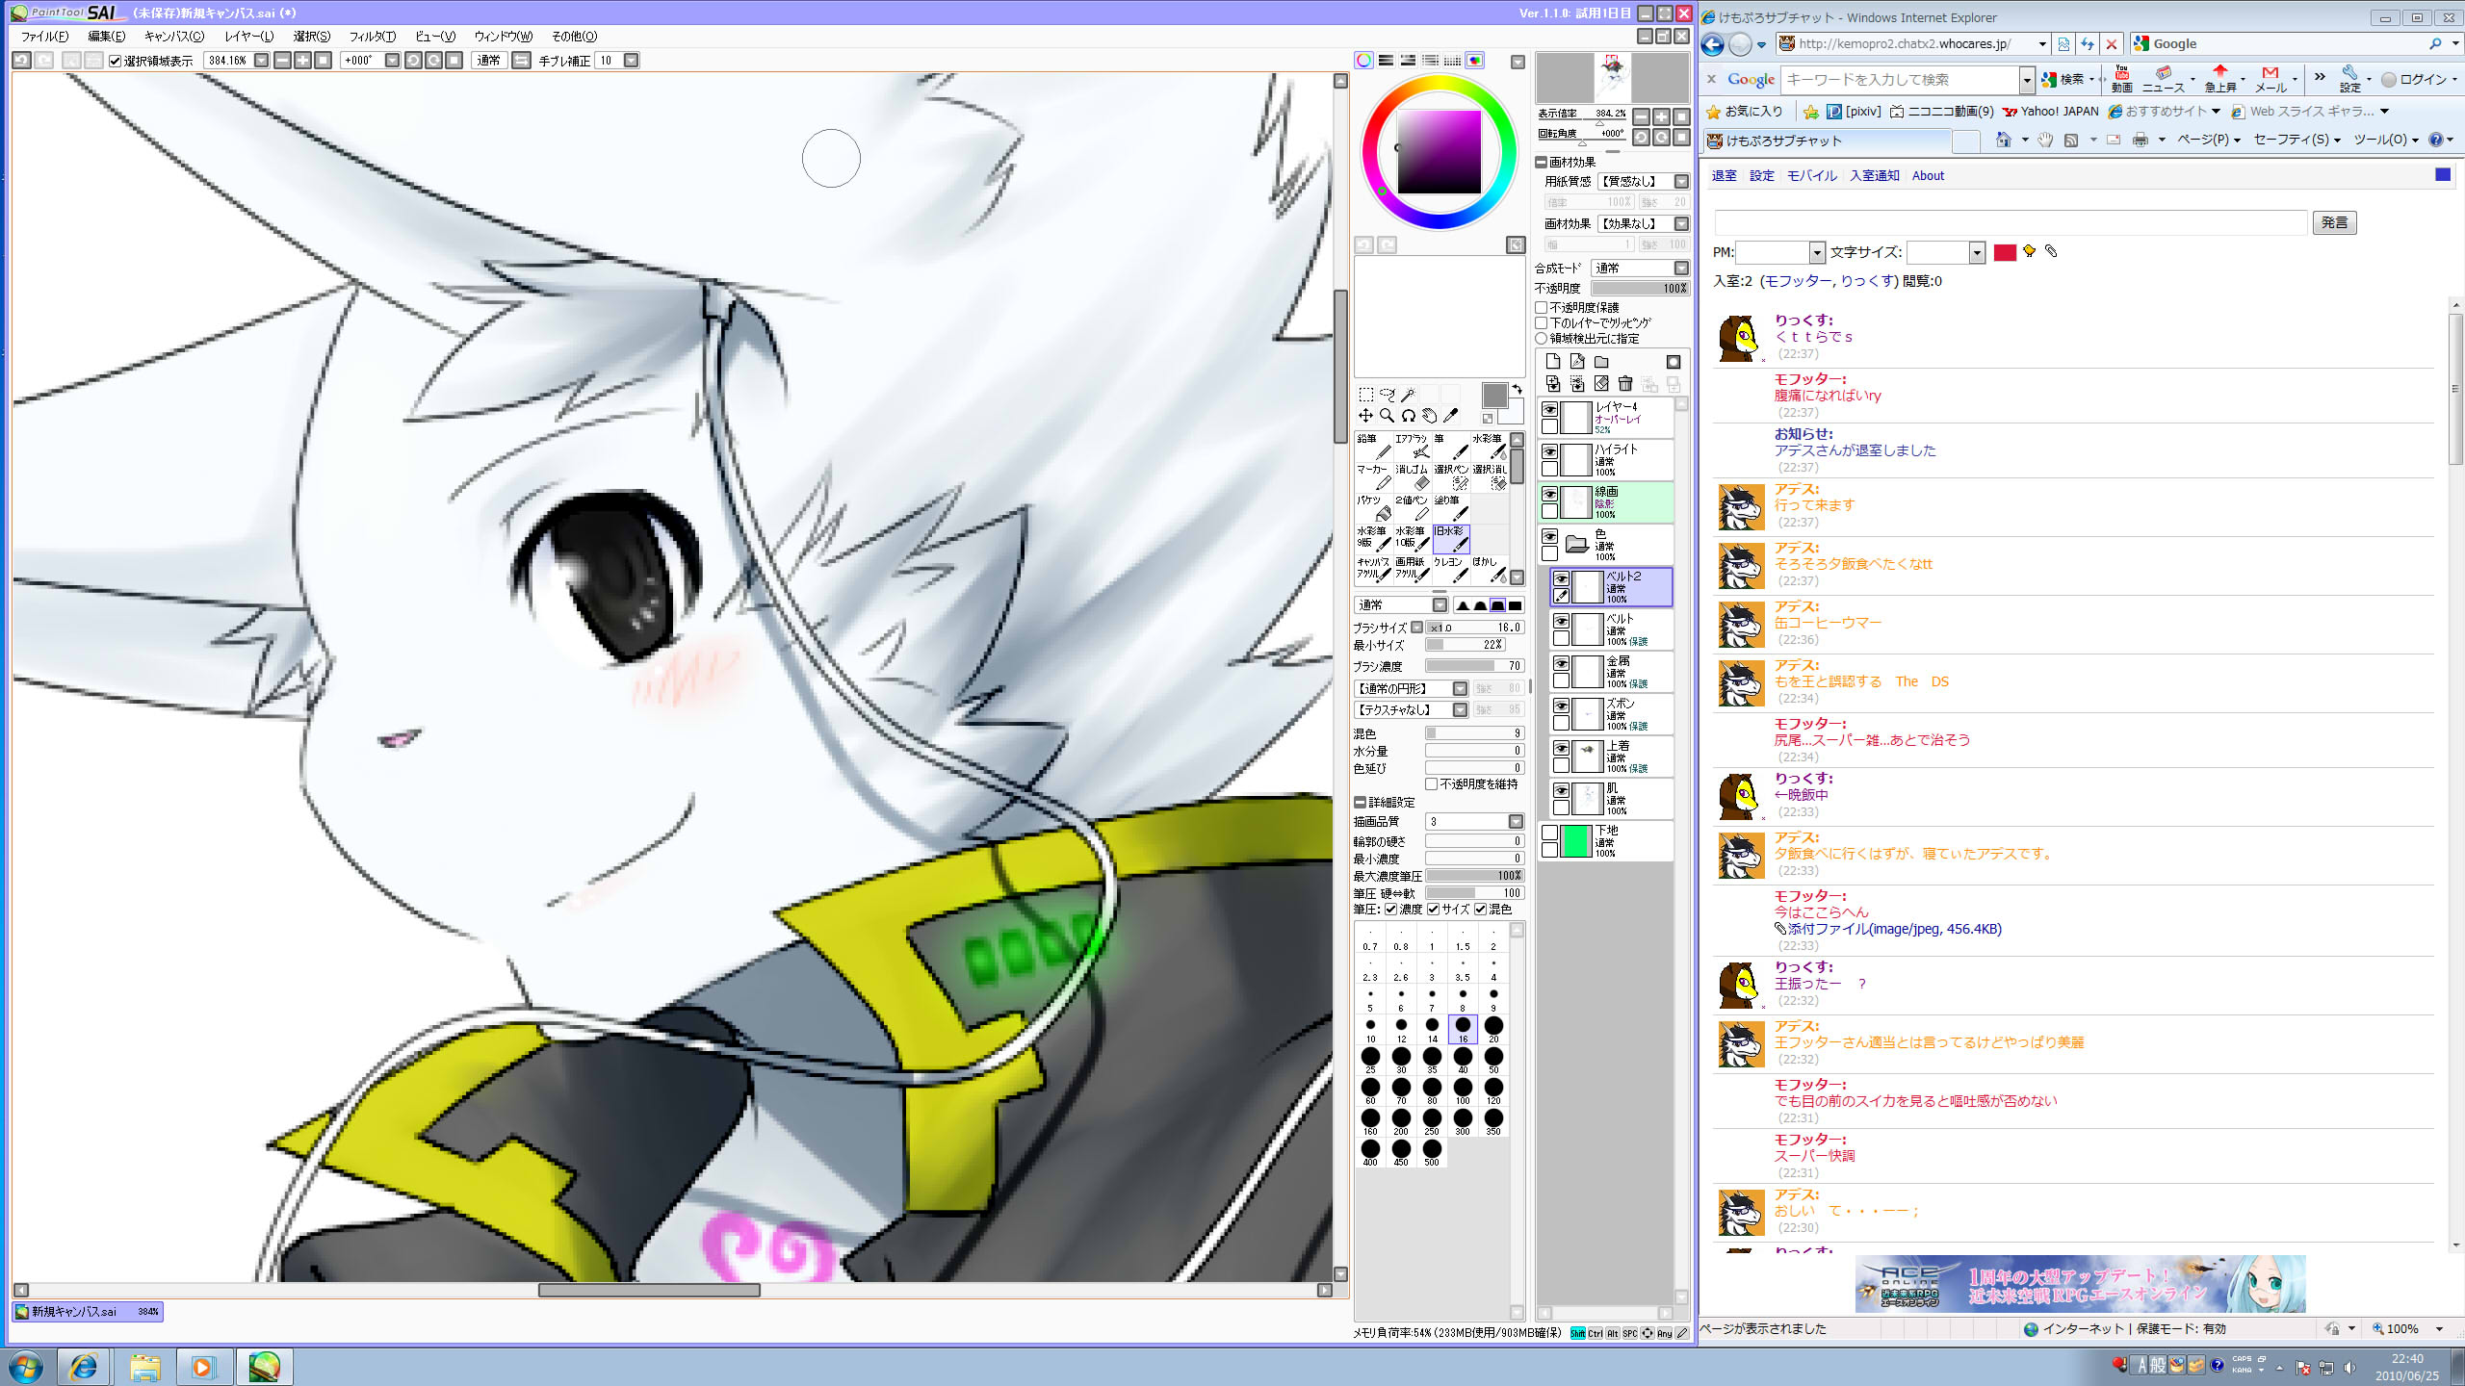
Task: Choose the rectangular selection tool
Action: point(1365,395)
